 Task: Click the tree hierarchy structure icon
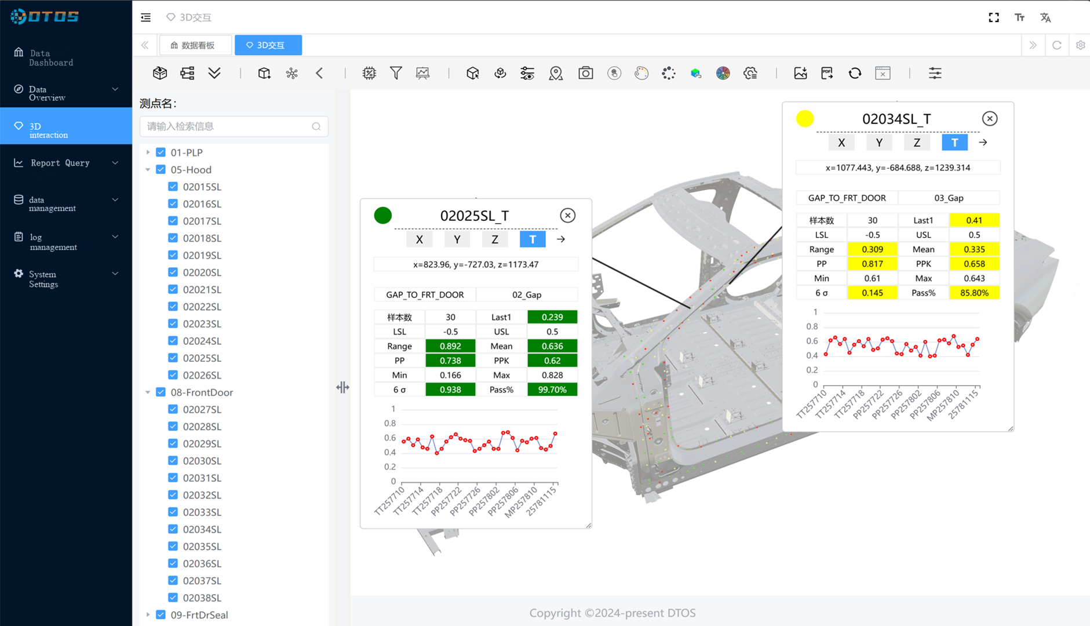tap(187, 73)
